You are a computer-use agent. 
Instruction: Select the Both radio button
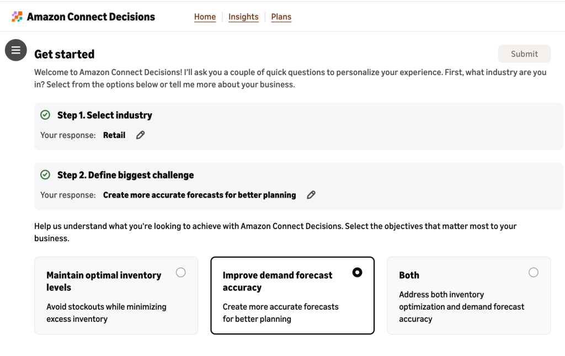(534, 273)
